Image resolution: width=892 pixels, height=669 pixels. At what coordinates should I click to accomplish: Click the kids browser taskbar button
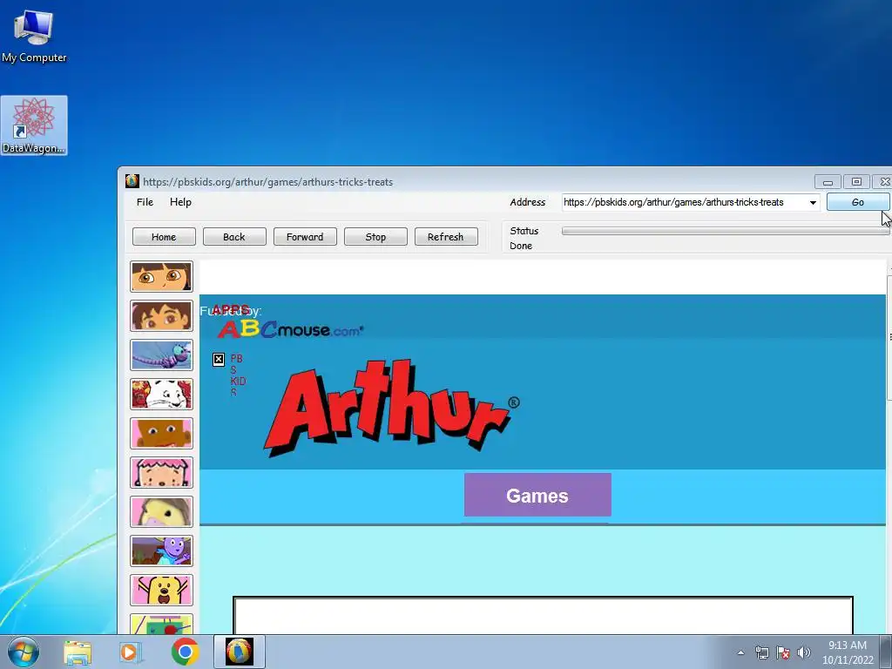coord(239,652)
